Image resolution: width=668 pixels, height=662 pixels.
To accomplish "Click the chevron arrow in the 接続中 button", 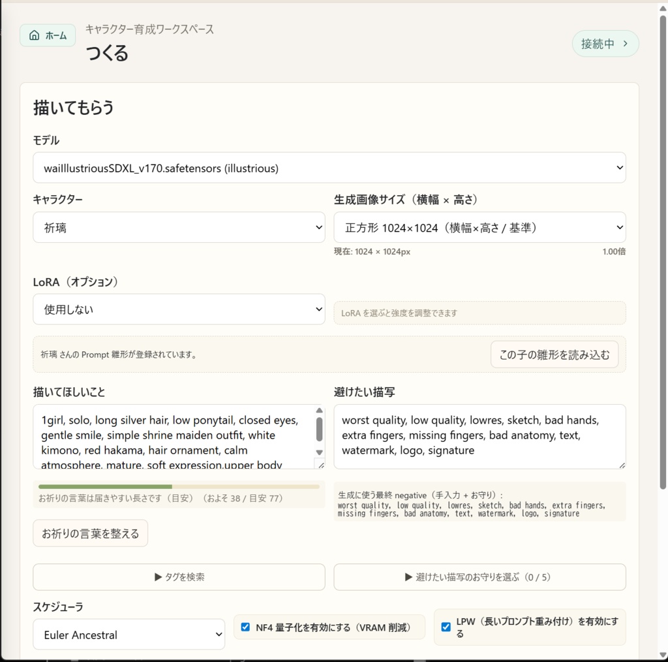I will tap(626, 44).
